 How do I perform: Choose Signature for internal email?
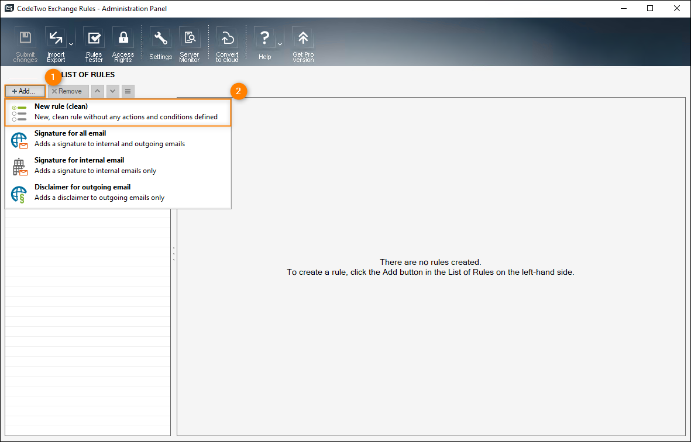click(x=118, y=165)
